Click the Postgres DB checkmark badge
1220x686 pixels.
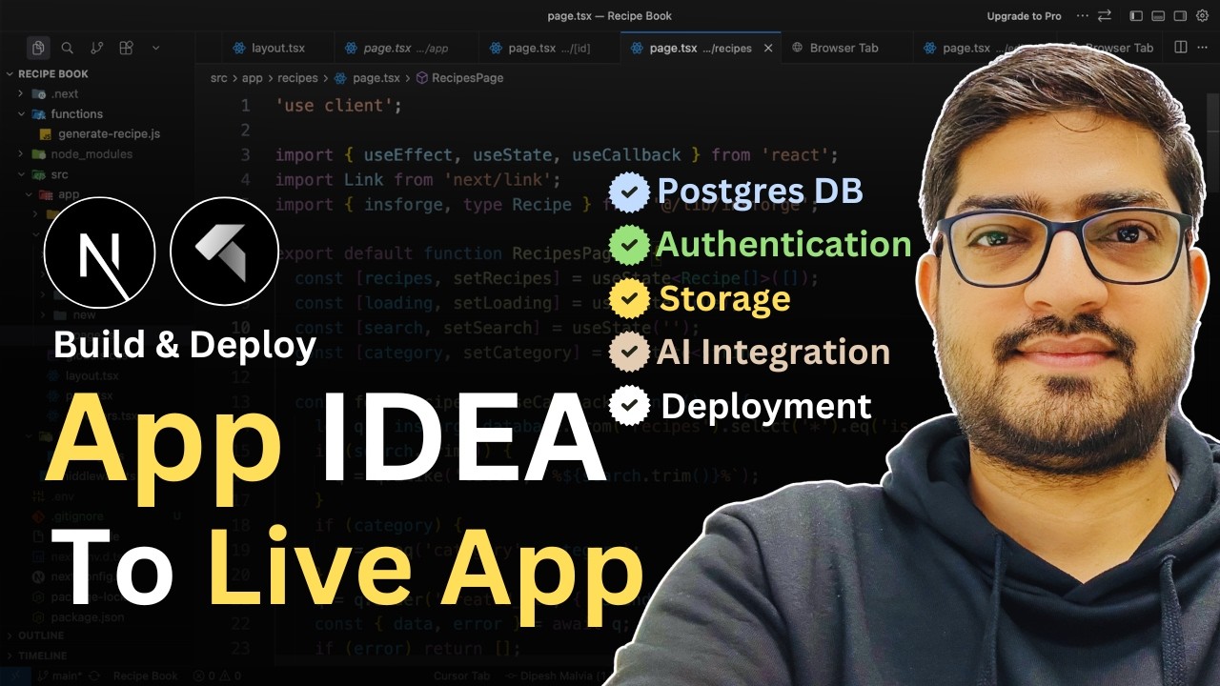[629, 191]
